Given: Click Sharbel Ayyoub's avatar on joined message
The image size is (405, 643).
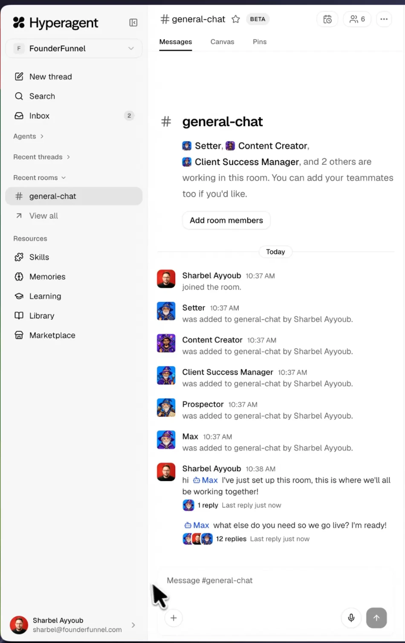Looking at the screenshot, I should pyautogui.click(x=166, y=279).
